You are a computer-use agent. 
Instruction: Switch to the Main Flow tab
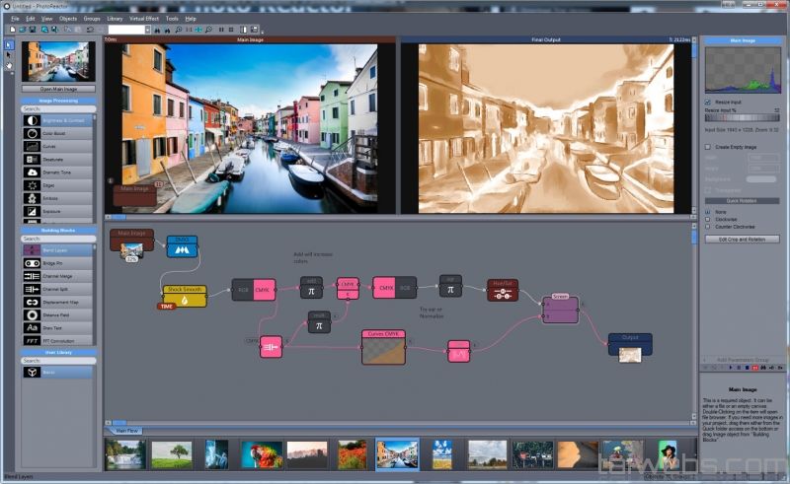pos(126,431)
